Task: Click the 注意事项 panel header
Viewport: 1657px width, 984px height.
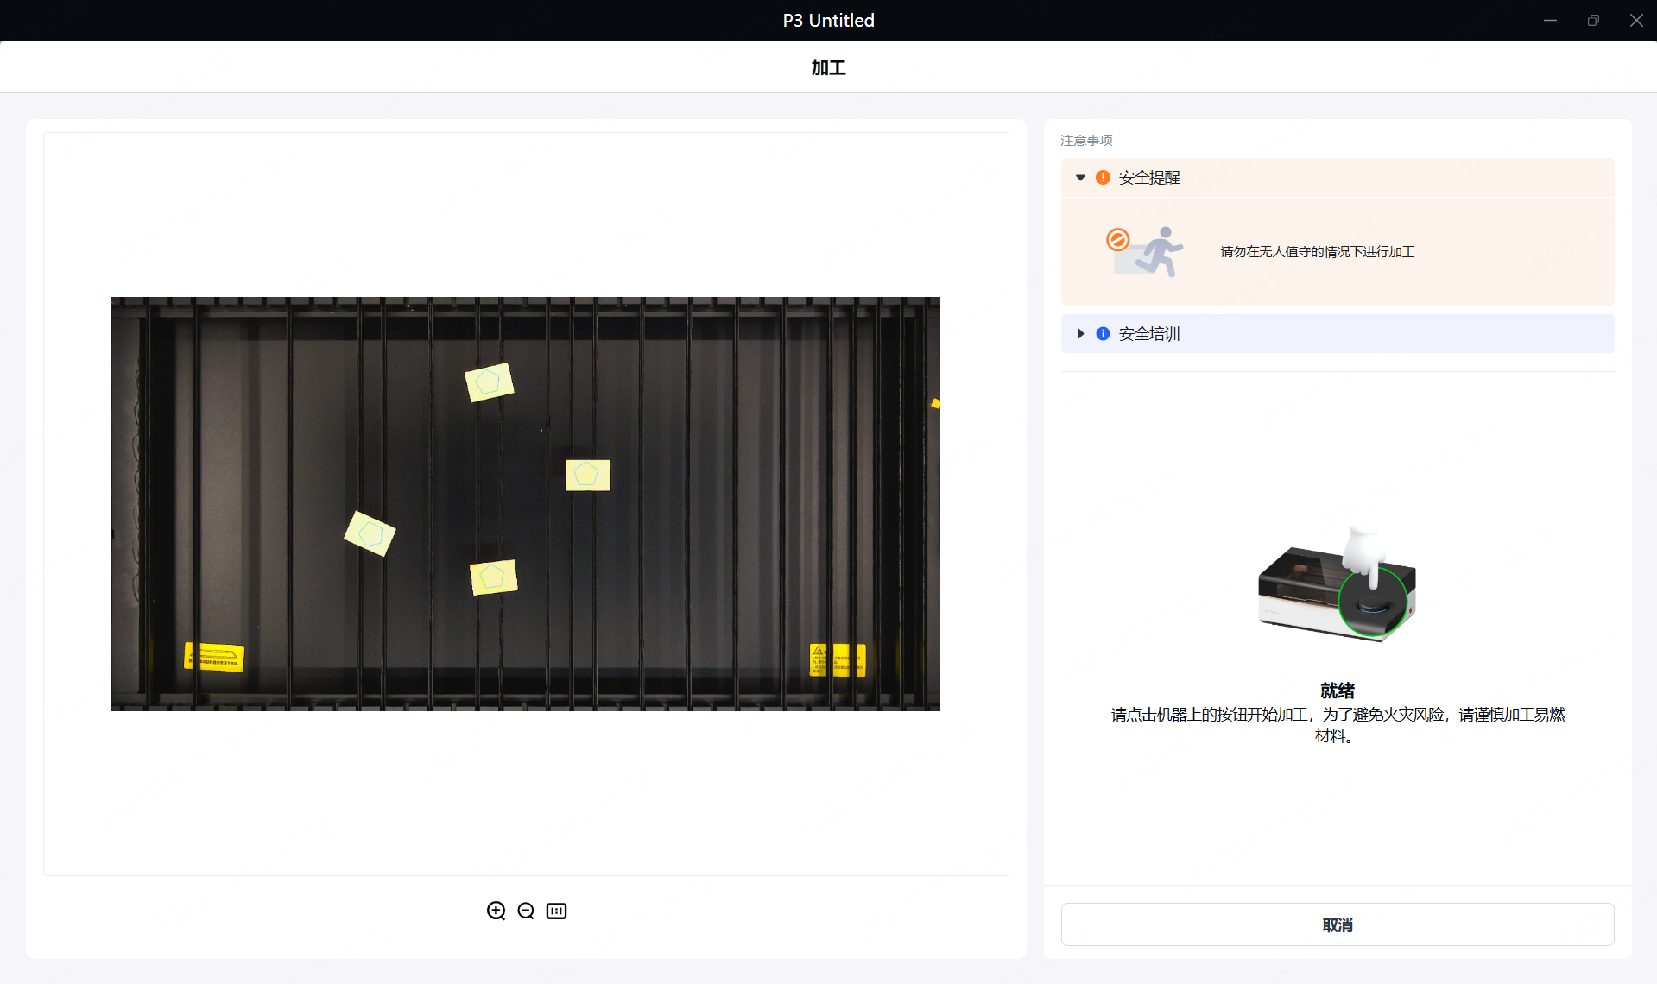Action: click(x=1085, y=140)
